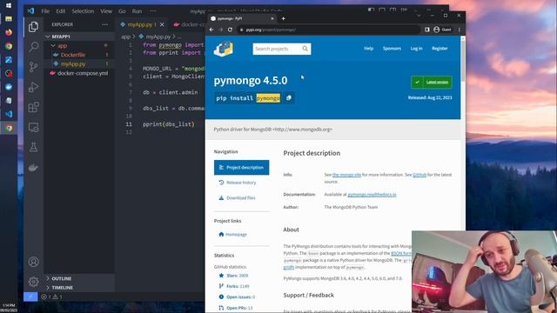The height and width of the screenshot is (313, 557).
Task: Click the browser side panel icon
Action: [427, 30]
